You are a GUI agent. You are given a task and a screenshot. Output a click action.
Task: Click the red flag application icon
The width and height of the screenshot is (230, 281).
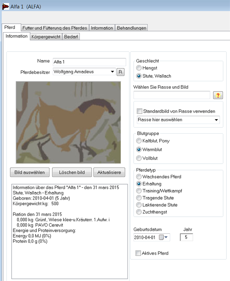5,6
